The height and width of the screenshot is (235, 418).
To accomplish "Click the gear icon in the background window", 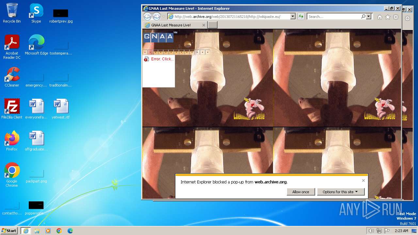I will click(x=408, y=18).
